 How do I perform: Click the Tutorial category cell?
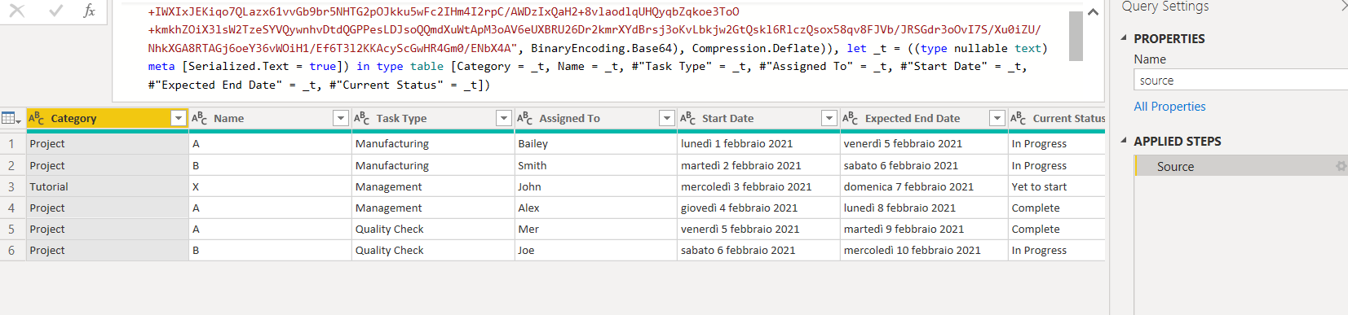point(108,186)
